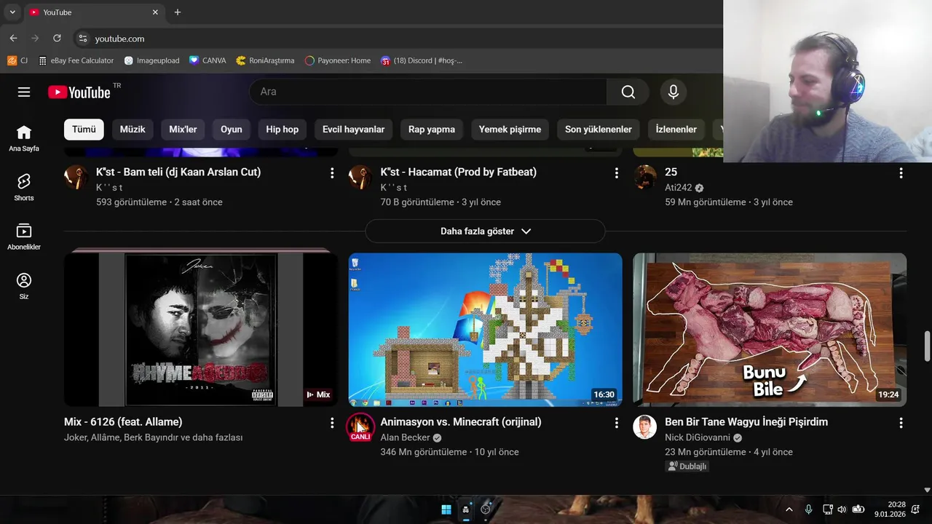This screenshot has width=932, height=524.
Task: Click Alan Becker channel avatar with CANLI badge
Action: 360,427
